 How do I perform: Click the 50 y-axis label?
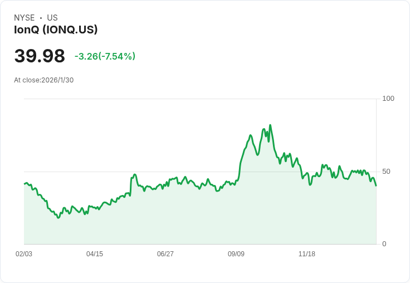point(386,171)
